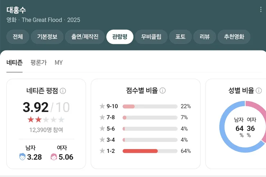This screenshot has width=266, height=177.
Task: Go to the 포토 tab
Action: (x=180, y=37)
